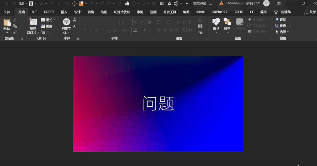317x166 pixels.
Task: Click the 1656446659@qq.com account name
Action: (243, 3)
